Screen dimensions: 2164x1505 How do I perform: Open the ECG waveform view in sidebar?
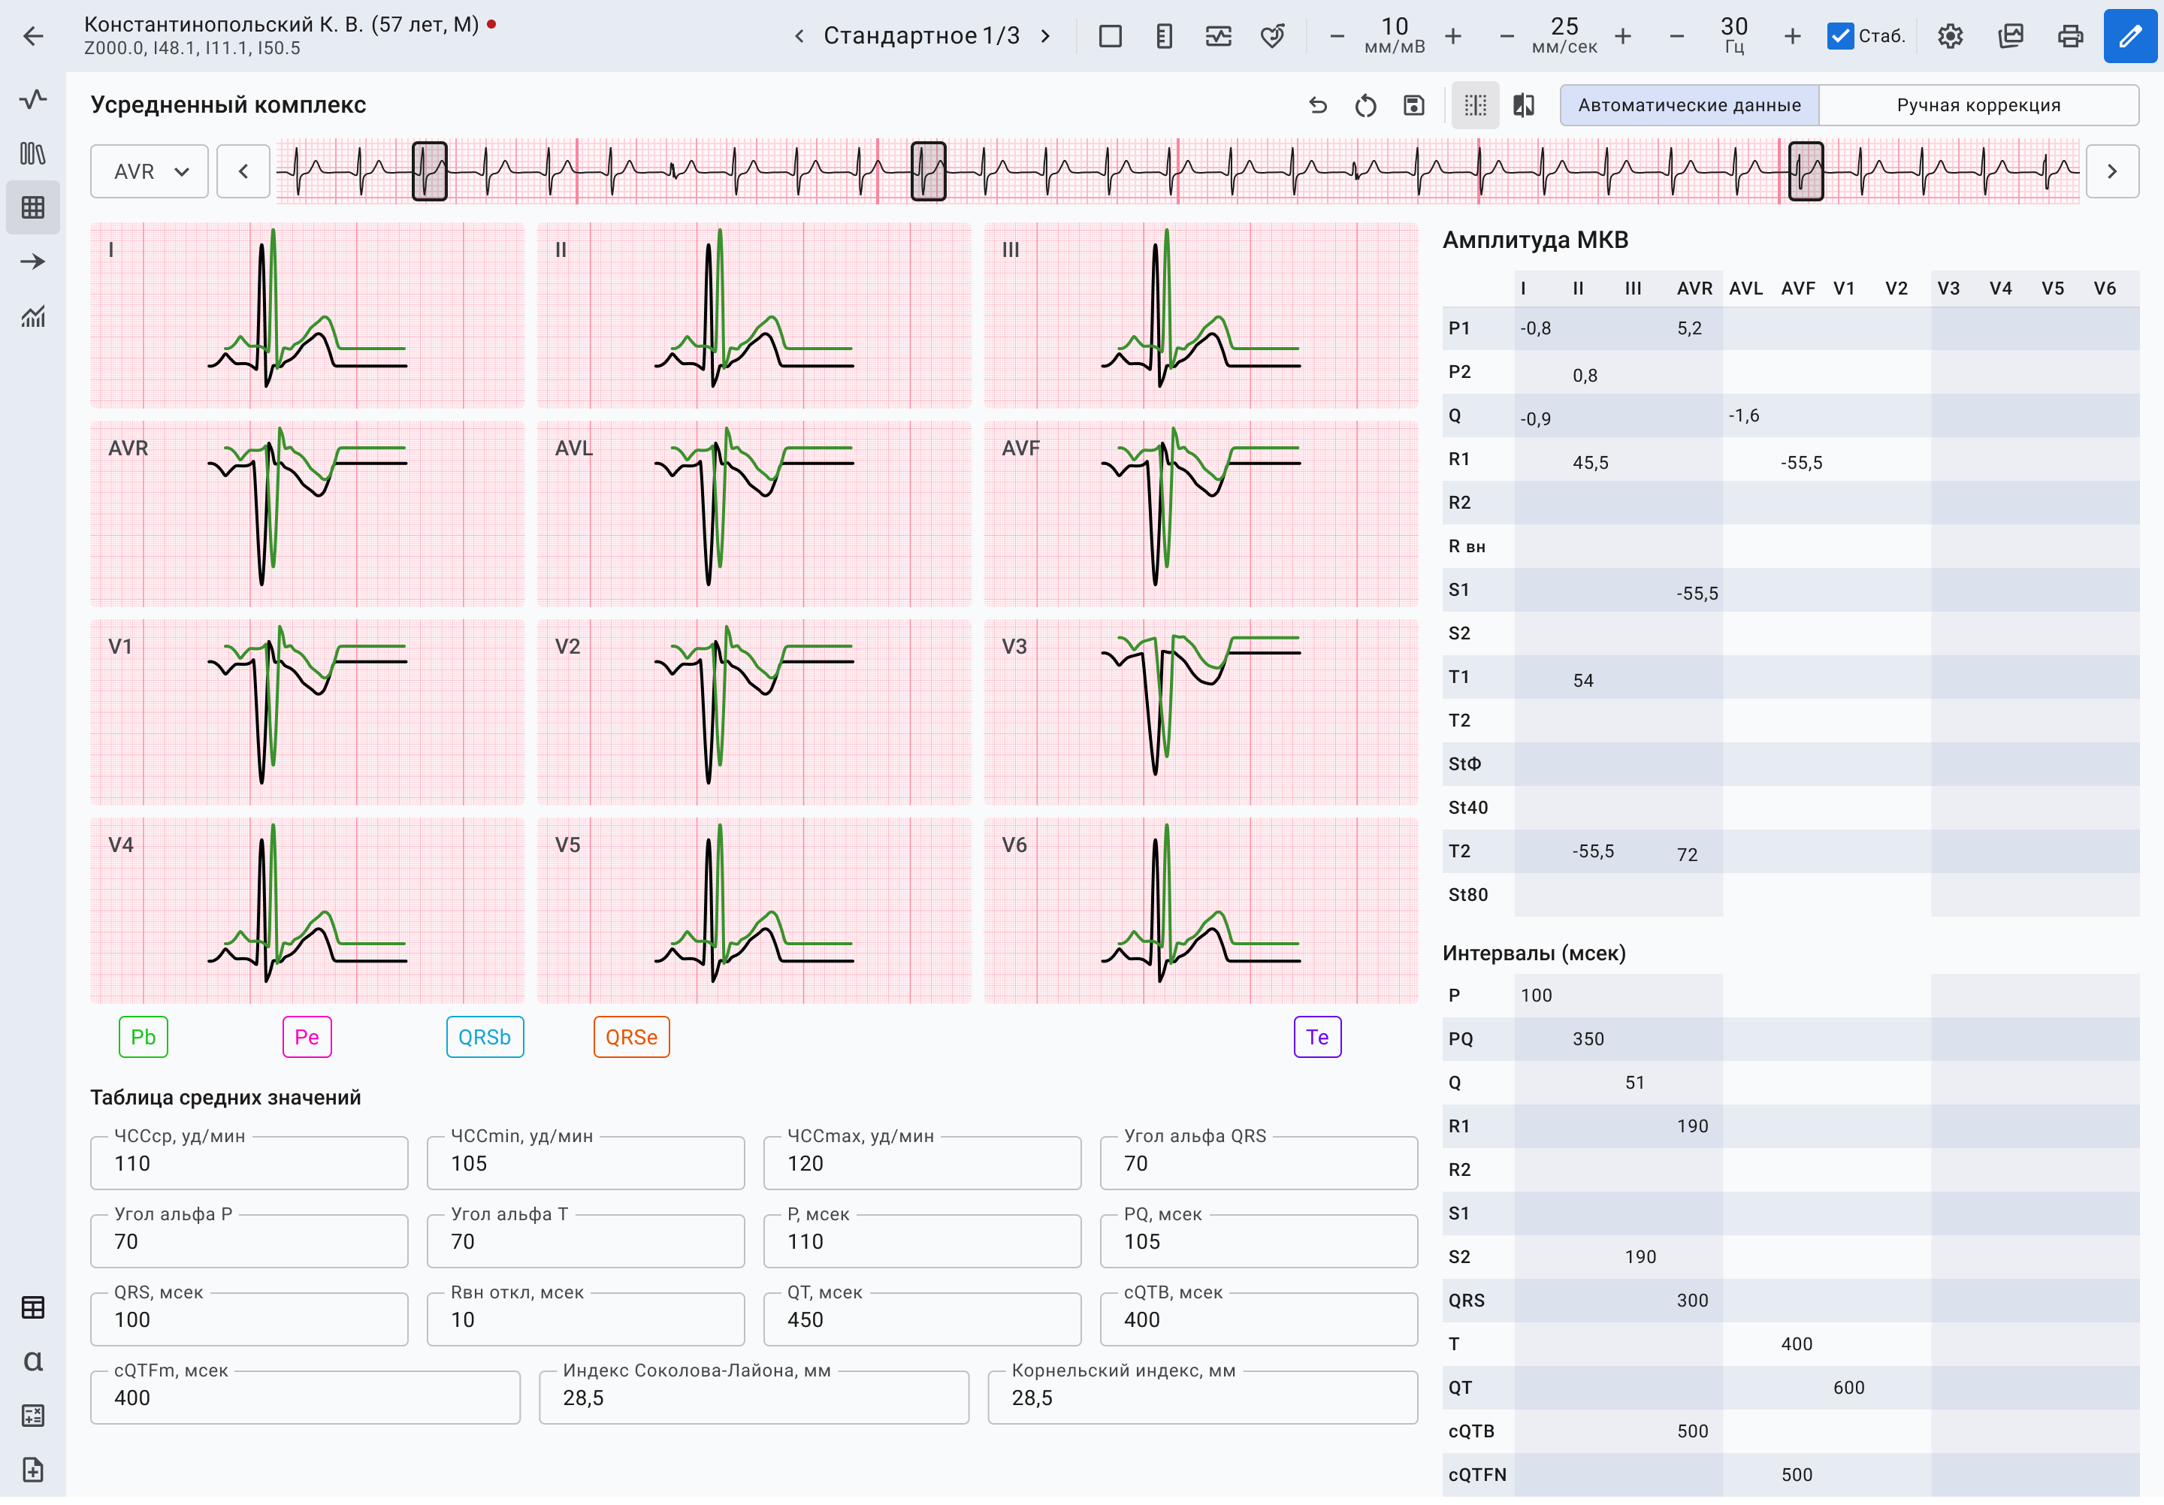(x=33, y=99)
